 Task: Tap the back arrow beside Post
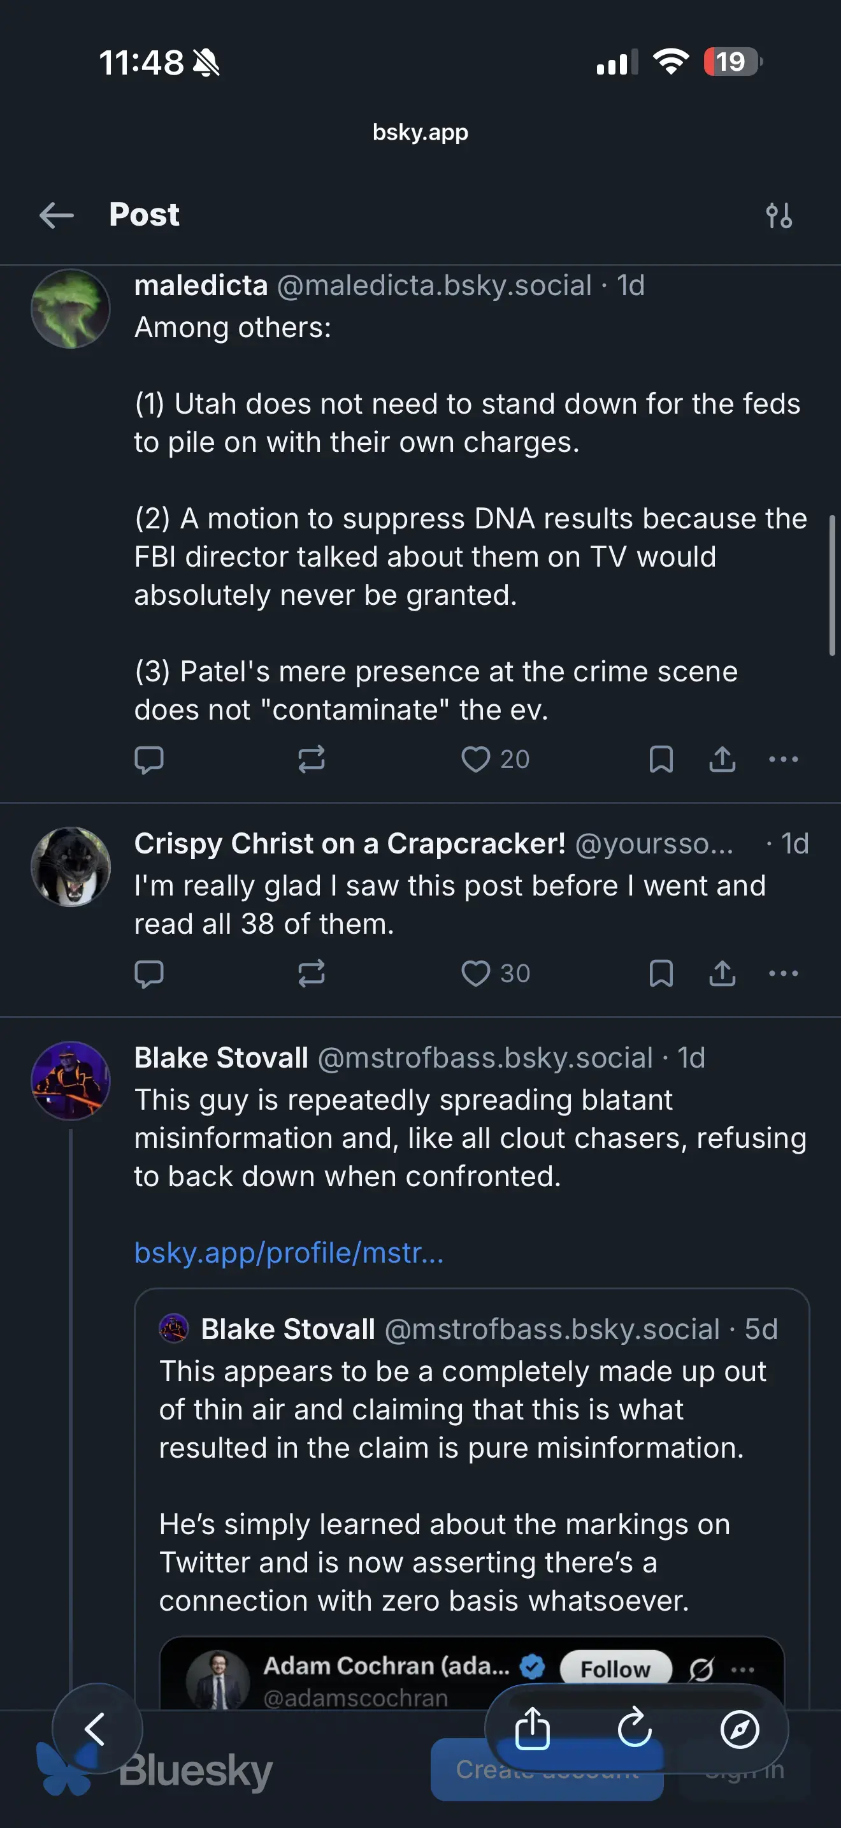click(57, 215)
